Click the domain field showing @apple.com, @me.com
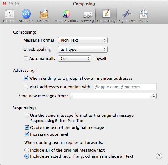Image resolution: width=168 pixels, height=165 pixels. [125, 86]
